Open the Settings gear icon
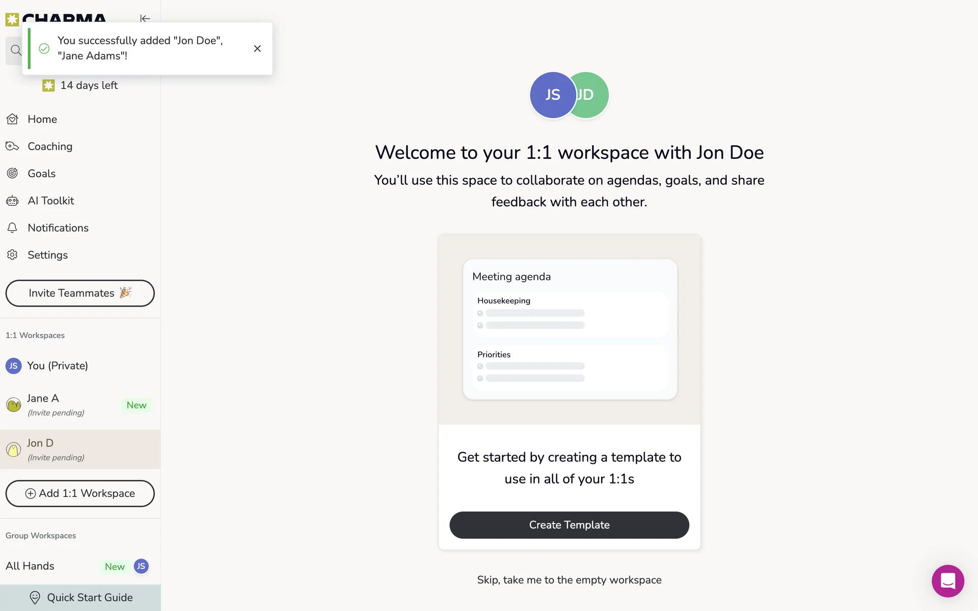The image size is (978, 611). click(x=12, y=255)
